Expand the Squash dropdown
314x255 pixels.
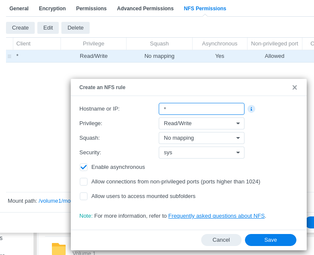(x=201, y=138)
